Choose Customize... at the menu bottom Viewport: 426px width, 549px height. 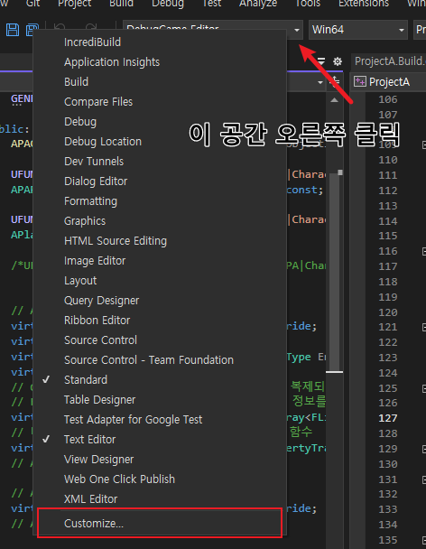coord(160,523)
